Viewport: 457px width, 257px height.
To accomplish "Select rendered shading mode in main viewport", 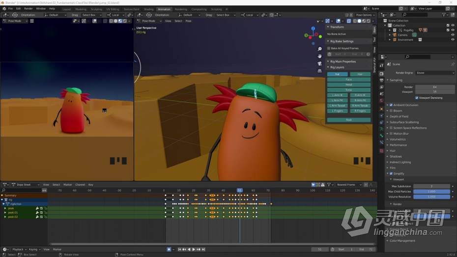I will [369, 21].
